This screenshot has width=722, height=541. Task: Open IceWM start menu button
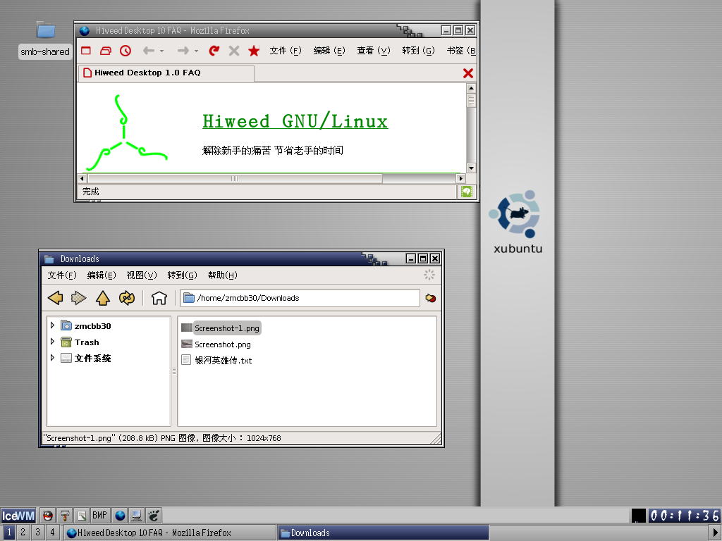click(x=18, y=516)
